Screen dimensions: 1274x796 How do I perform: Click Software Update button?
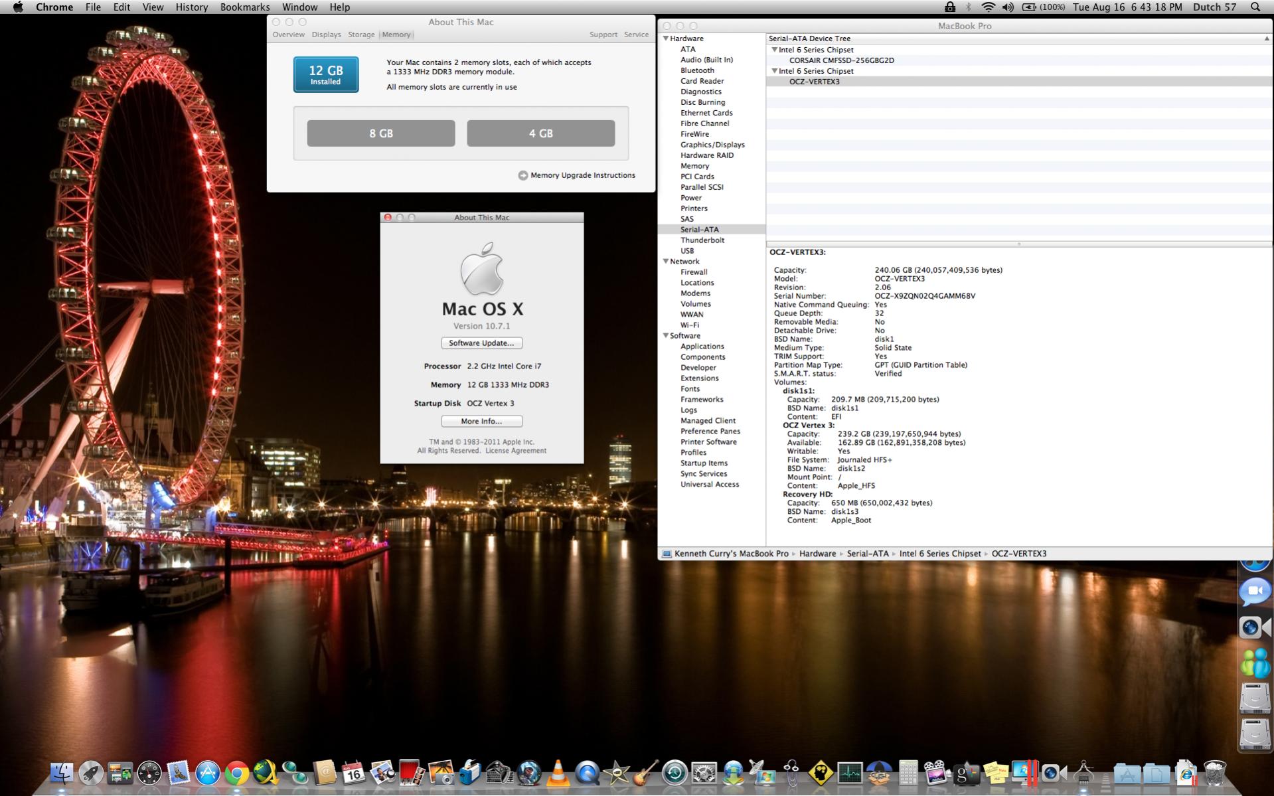click(482, 343)
